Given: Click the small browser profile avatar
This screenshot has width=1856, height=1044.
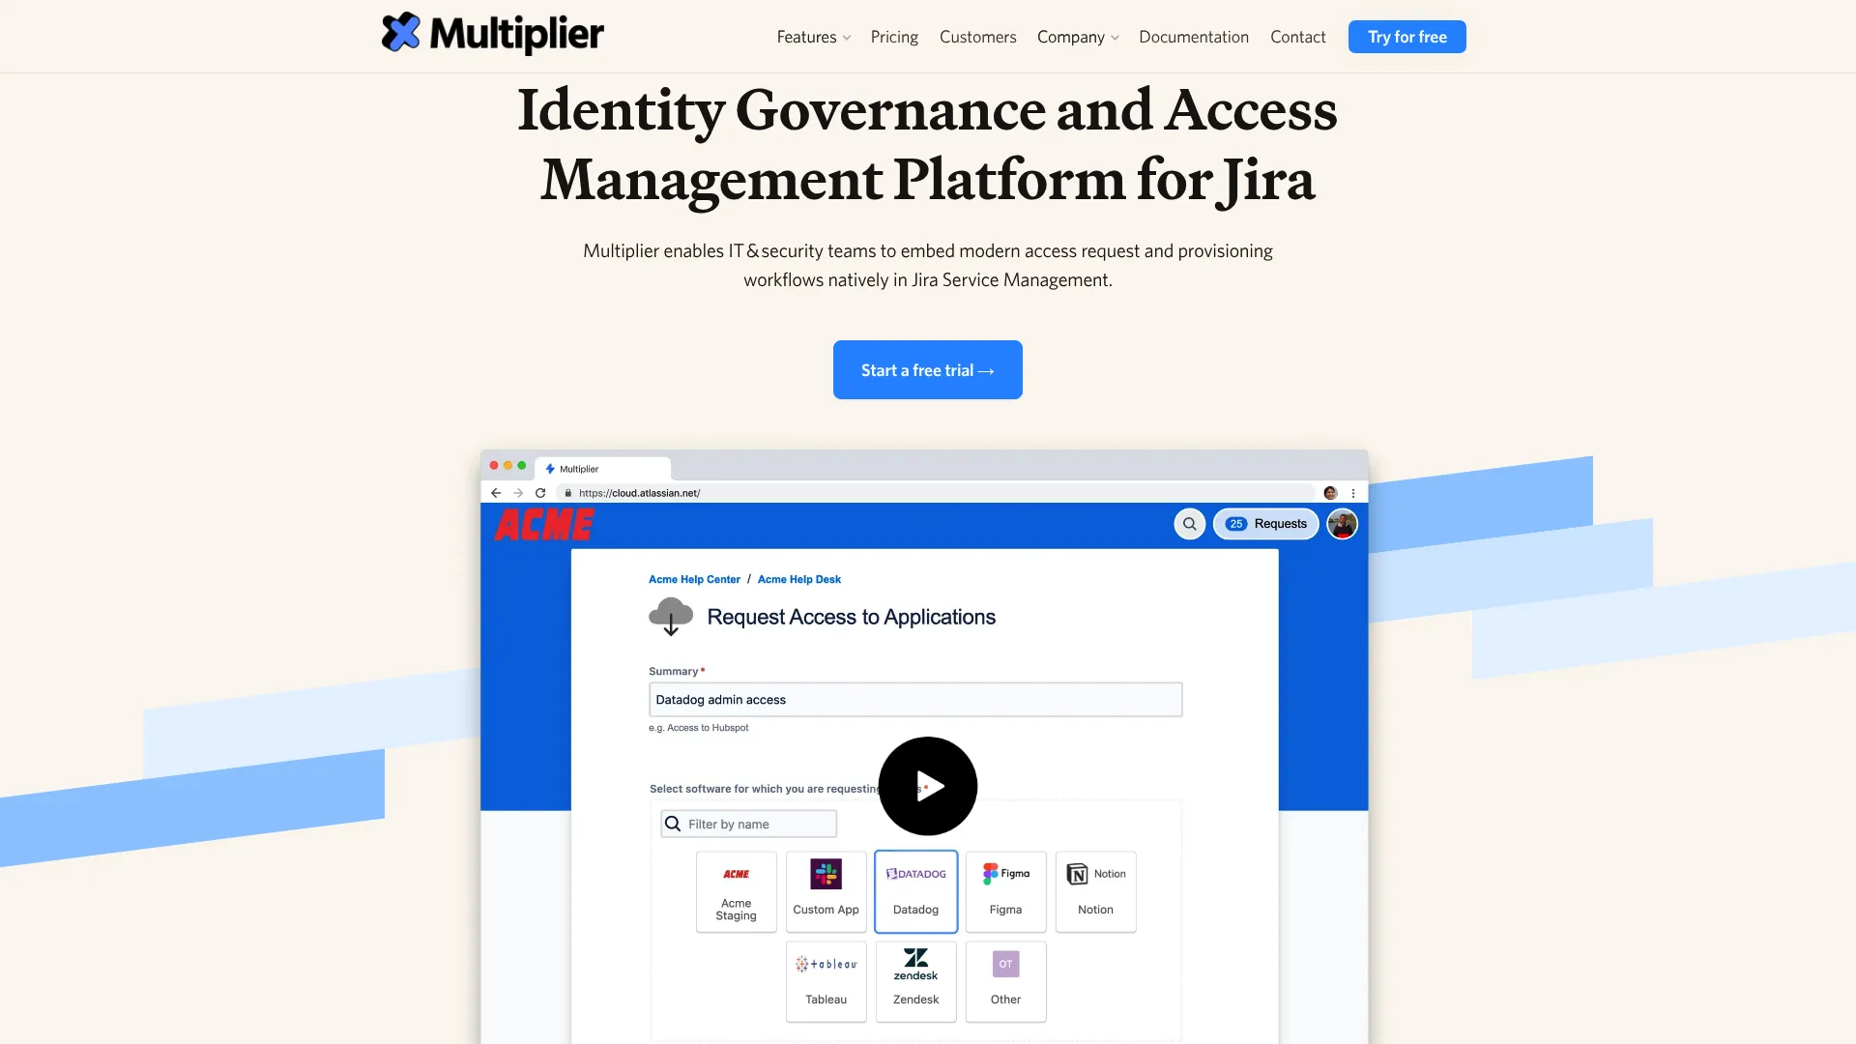Looking at the screenshot, I should [x=1330, y=493].
